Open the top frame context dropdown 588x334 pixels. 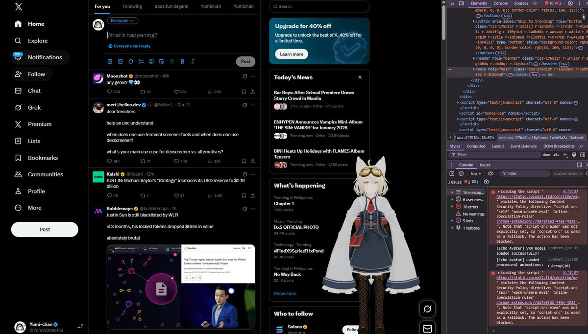(x=476, y=173)
